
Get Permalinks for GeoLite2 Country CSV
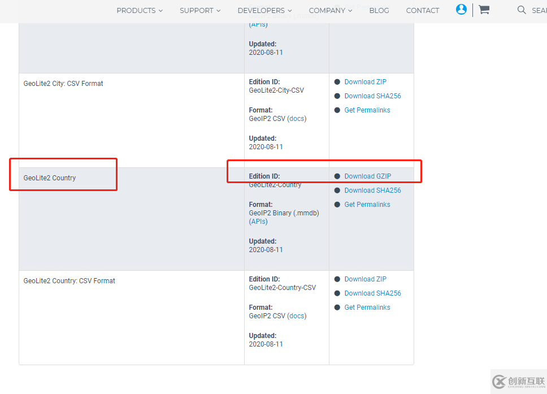pyautogui.click(x=367, y=308)
